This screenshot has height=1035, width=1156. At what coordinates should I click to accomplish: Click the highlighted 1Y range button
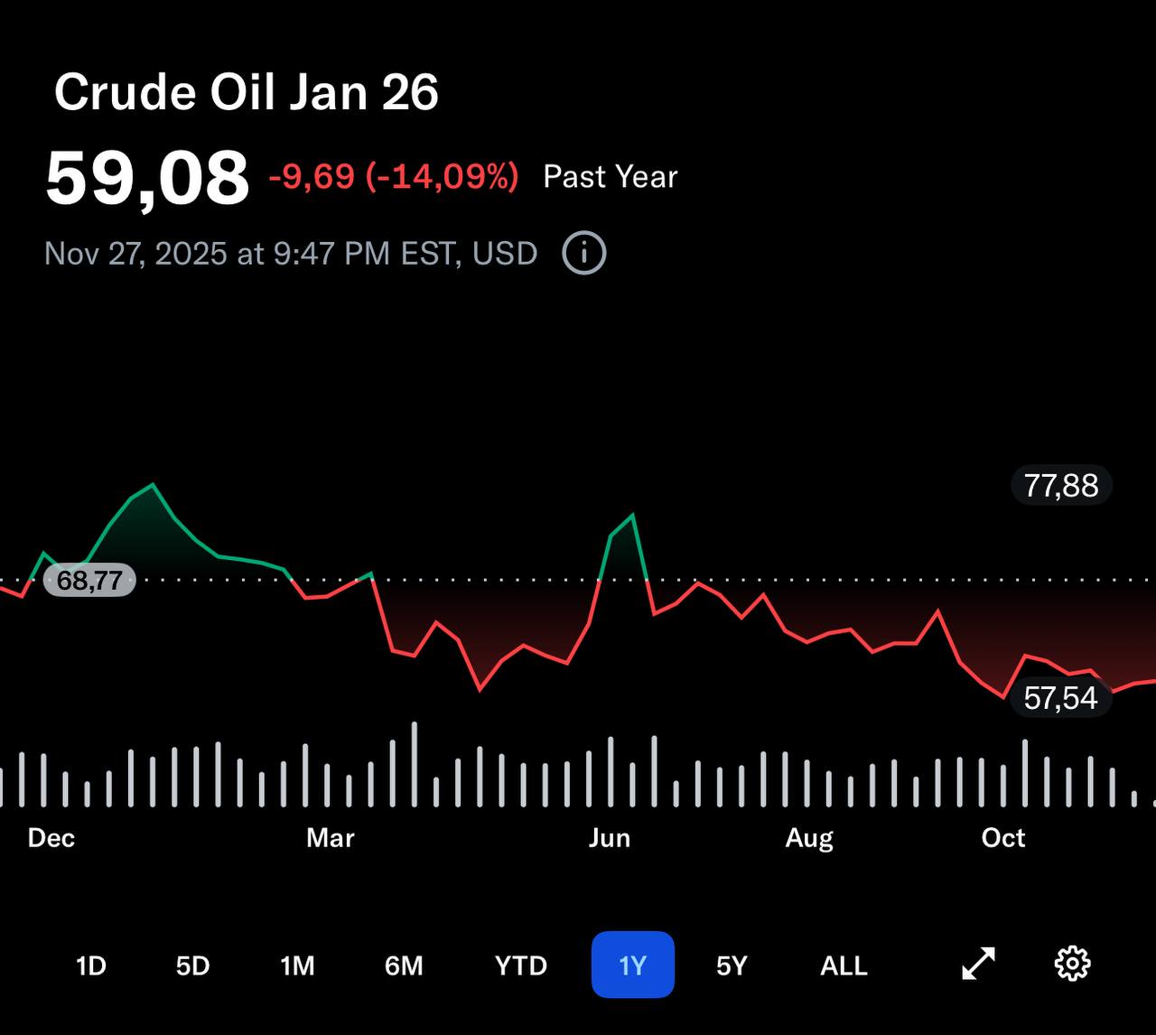click(x=632, y=965)
